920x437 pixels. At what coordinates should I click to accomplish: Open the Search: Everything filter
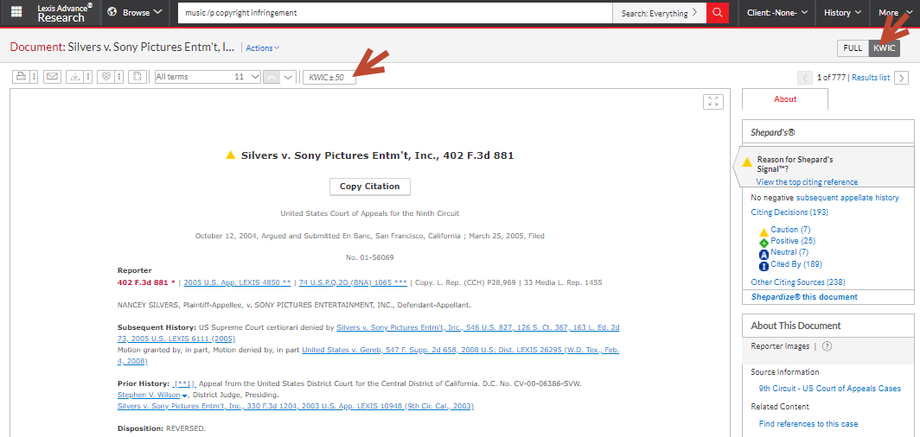point(660,13)
